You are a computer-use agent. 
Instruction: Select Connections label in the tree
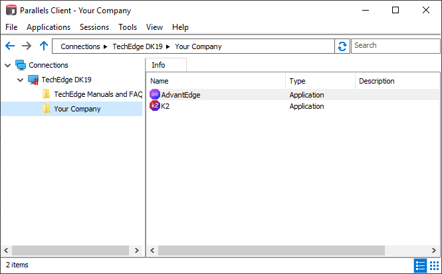coord(49,65)
